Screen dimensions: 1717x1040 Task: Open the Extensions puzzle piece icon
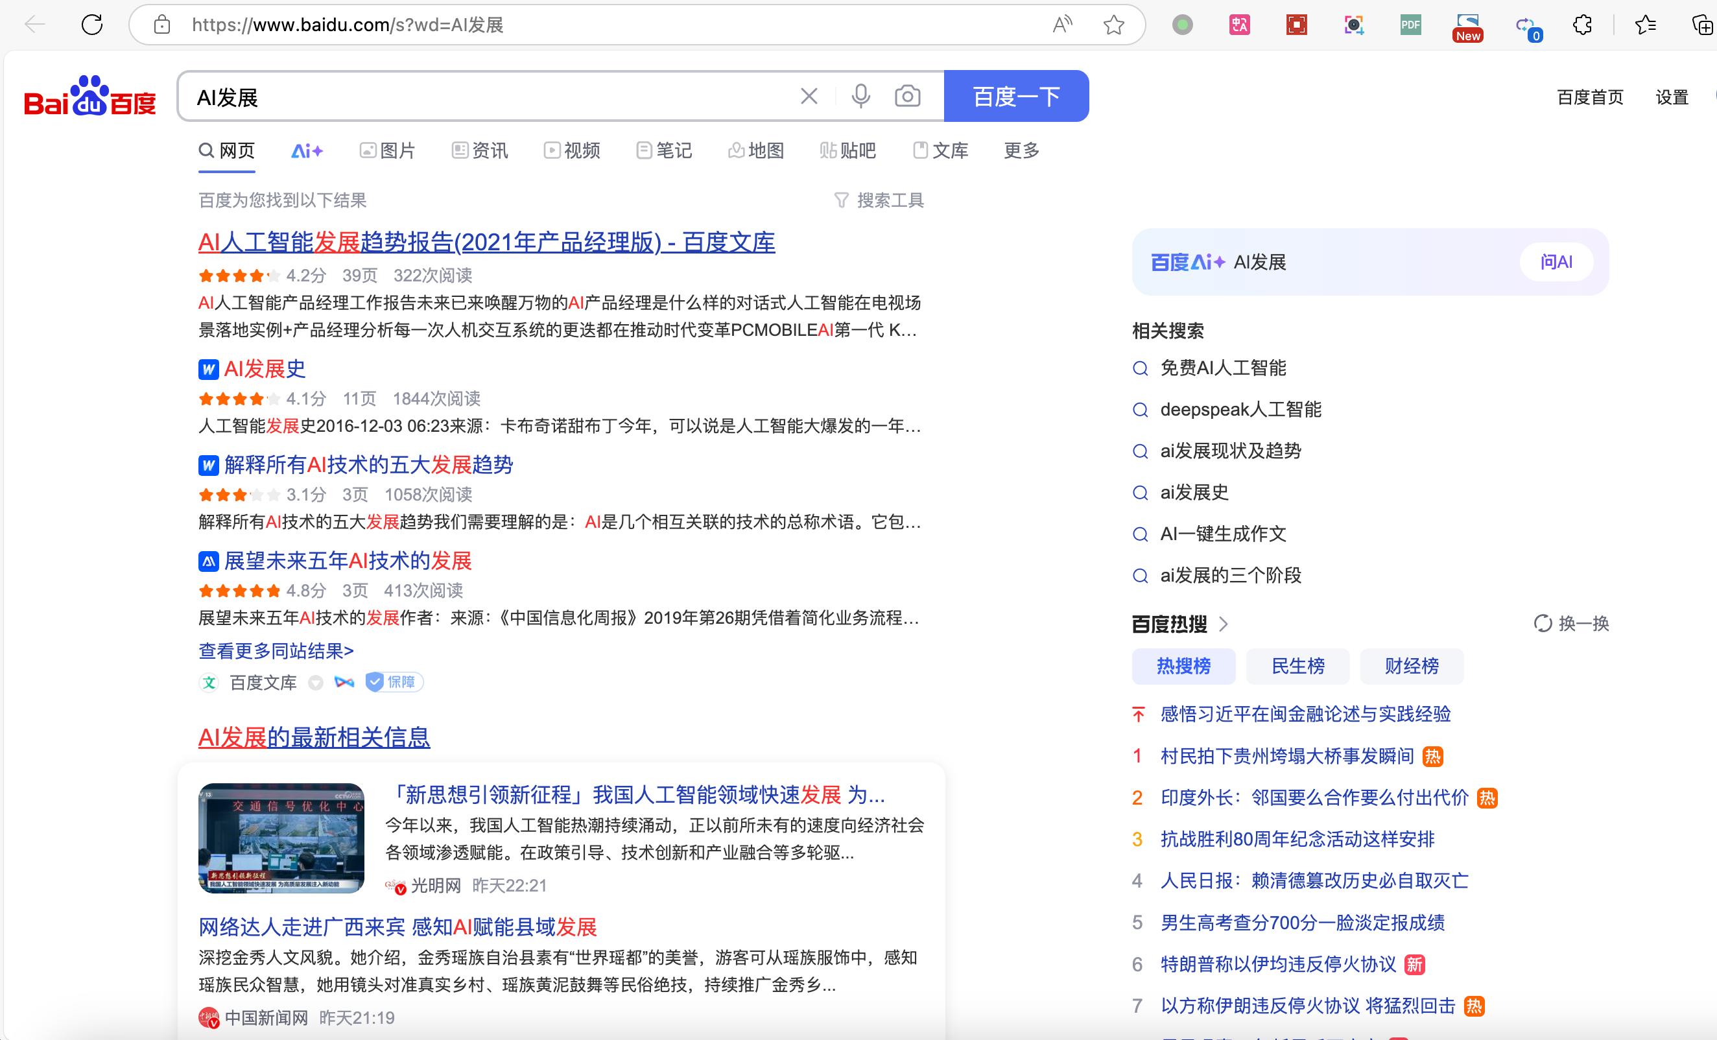pos(1583,25)
